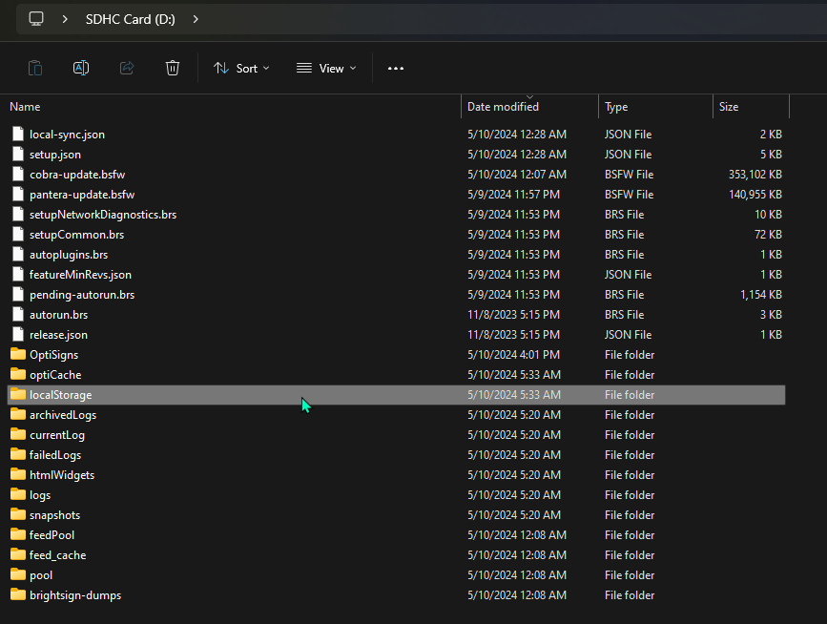Click the autorun.brs file icon
The width and height of the screenshot is (827, 624).
point(18,314)
